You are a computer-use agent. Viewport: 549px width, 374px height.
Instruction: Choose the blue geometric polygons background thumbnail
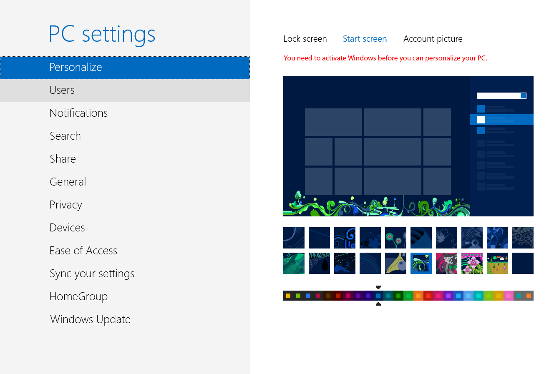[497, 238]
